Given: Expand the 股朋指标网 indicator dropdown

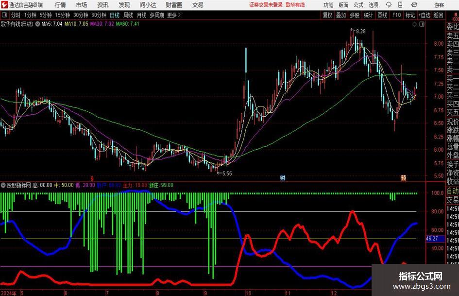Looking at the screenshot, I should point(3,185).
